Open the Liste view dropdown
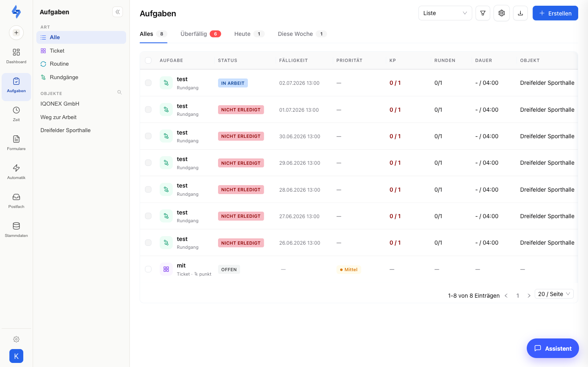Image resolution: width=588 pixels, height=367 pixels. coord(445,13)
